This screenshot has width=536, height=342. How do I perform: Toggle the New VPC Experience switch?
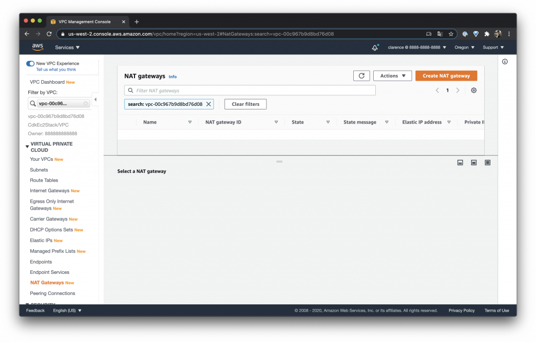tap(30, 63)
